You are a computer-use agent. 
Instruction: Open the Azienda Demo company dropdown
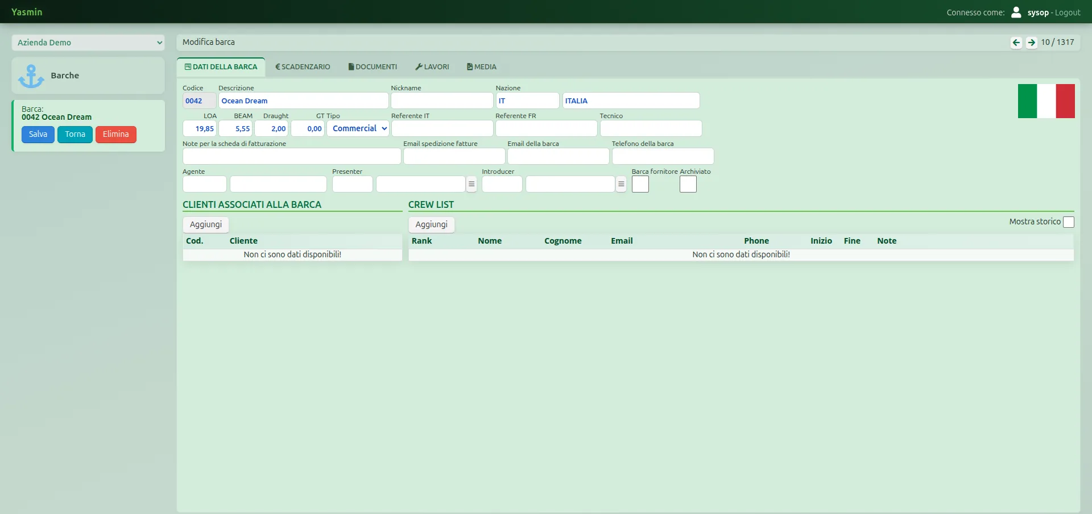coord(88,43)
